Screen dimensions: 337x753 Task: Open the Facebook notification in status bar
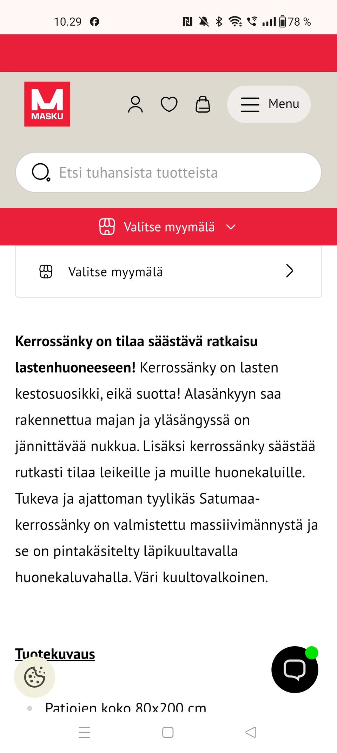pos(95,21)
